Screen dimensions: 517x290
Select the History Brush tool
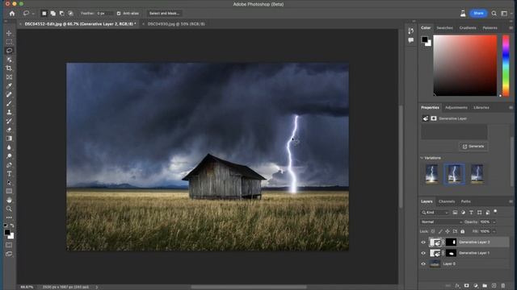(9, 121)
